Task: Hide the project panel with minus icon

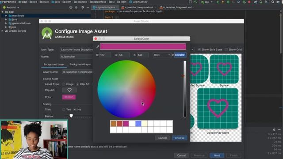Action: tap(88, 8)
